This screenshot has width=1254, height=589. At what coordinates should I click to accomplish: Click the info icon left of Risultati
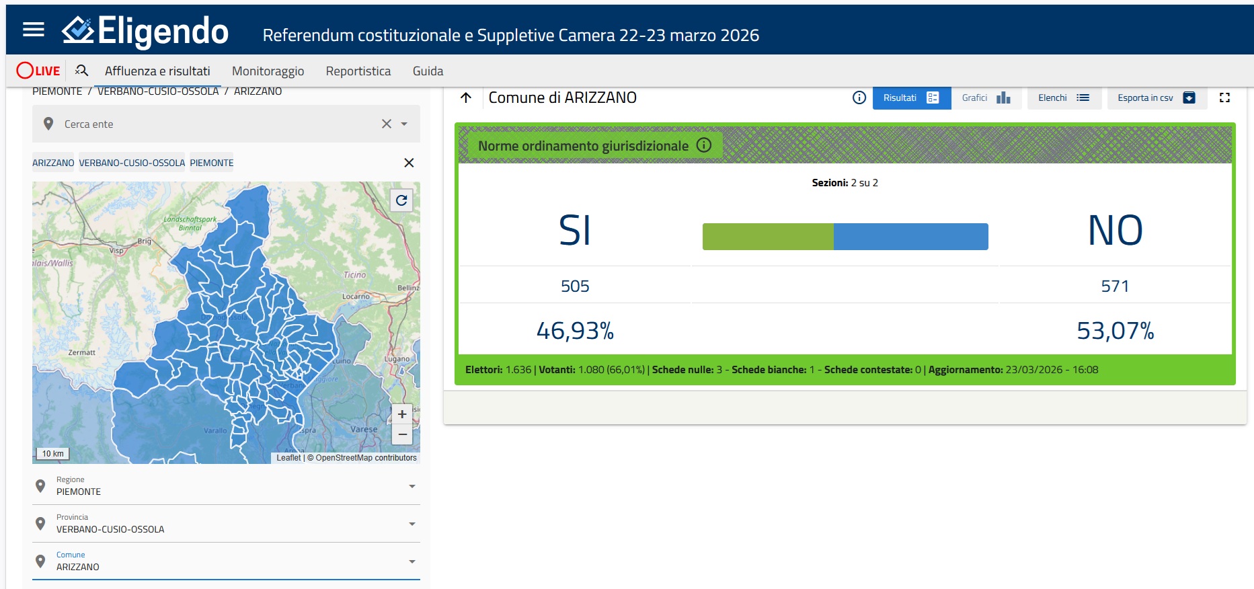click(859, 97)
